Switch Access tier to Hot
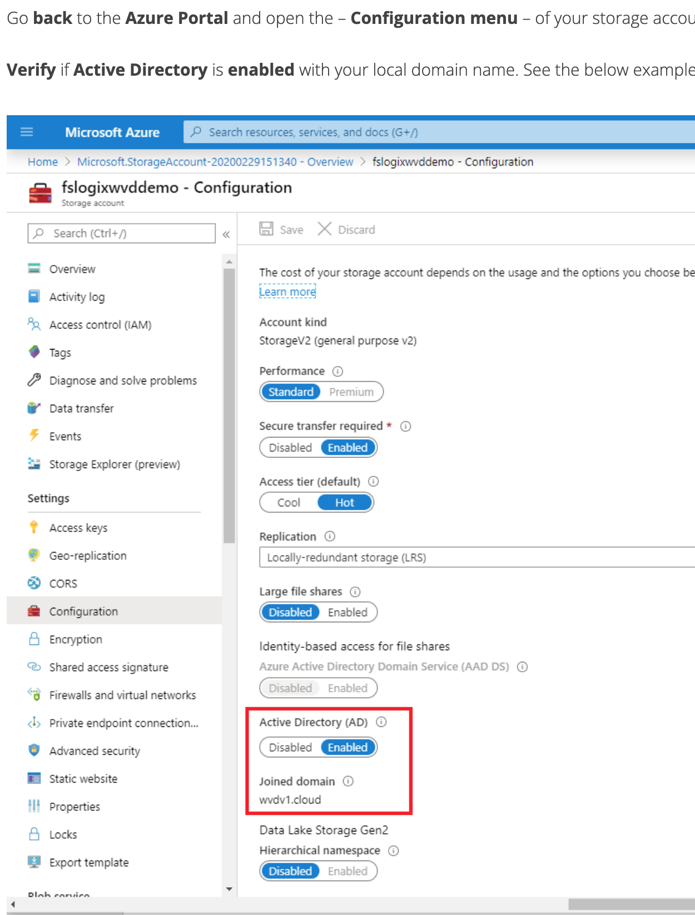 (345, 503)
